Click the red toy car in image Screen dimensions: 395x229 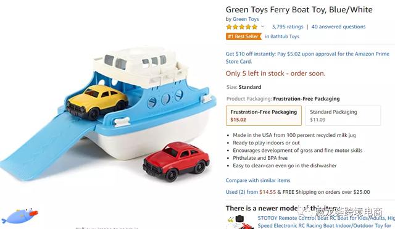pos(176,161)
